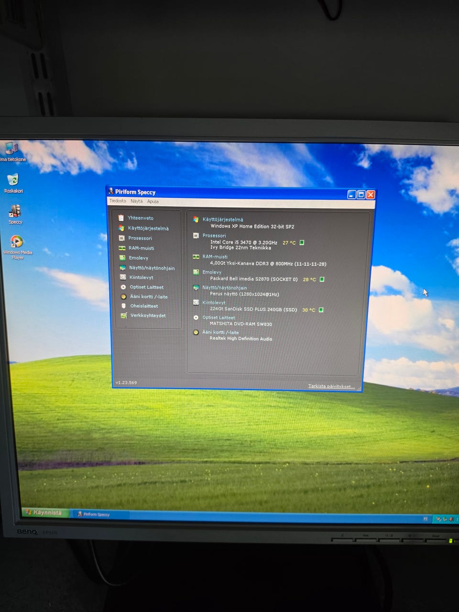Select Yhteenveto in the sidebar
Image resolution: width=459 pixels, height=612 pixels.
tap(141, 218)
